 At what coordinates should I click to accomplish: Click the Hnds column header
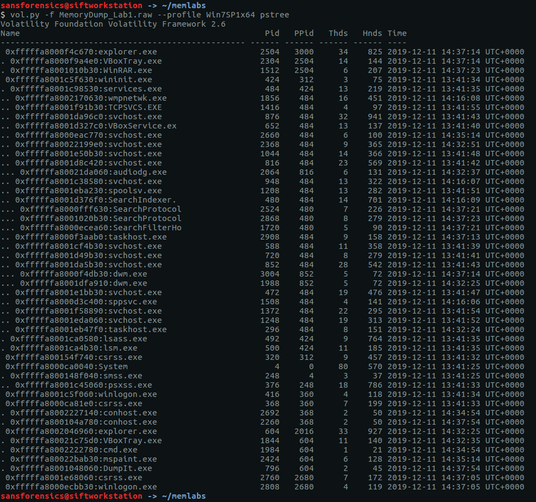[x=372, y=33]
